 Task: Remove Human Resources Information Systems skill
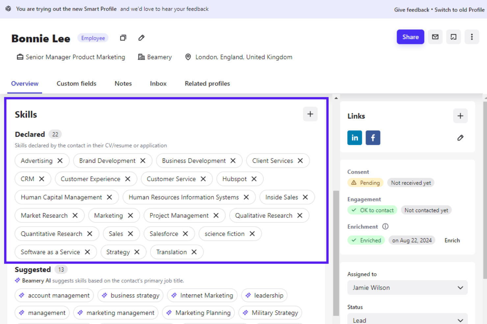pyautogui.click(x=246, y=197)
